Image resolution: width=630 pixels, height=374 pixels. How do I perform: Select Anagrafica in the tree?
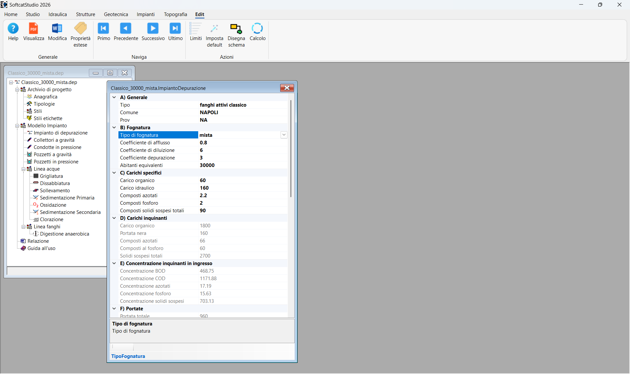tap(45, 97)
